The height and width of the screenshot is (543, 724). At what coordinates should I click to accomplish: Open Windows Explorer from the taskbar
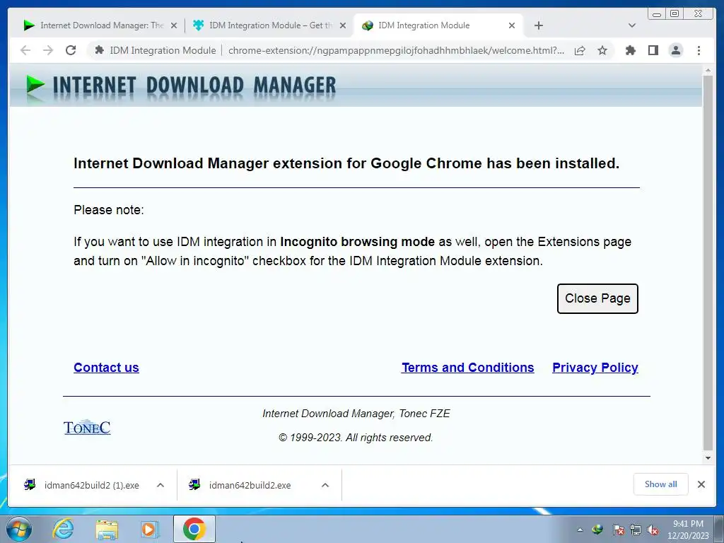click(107, 529)
